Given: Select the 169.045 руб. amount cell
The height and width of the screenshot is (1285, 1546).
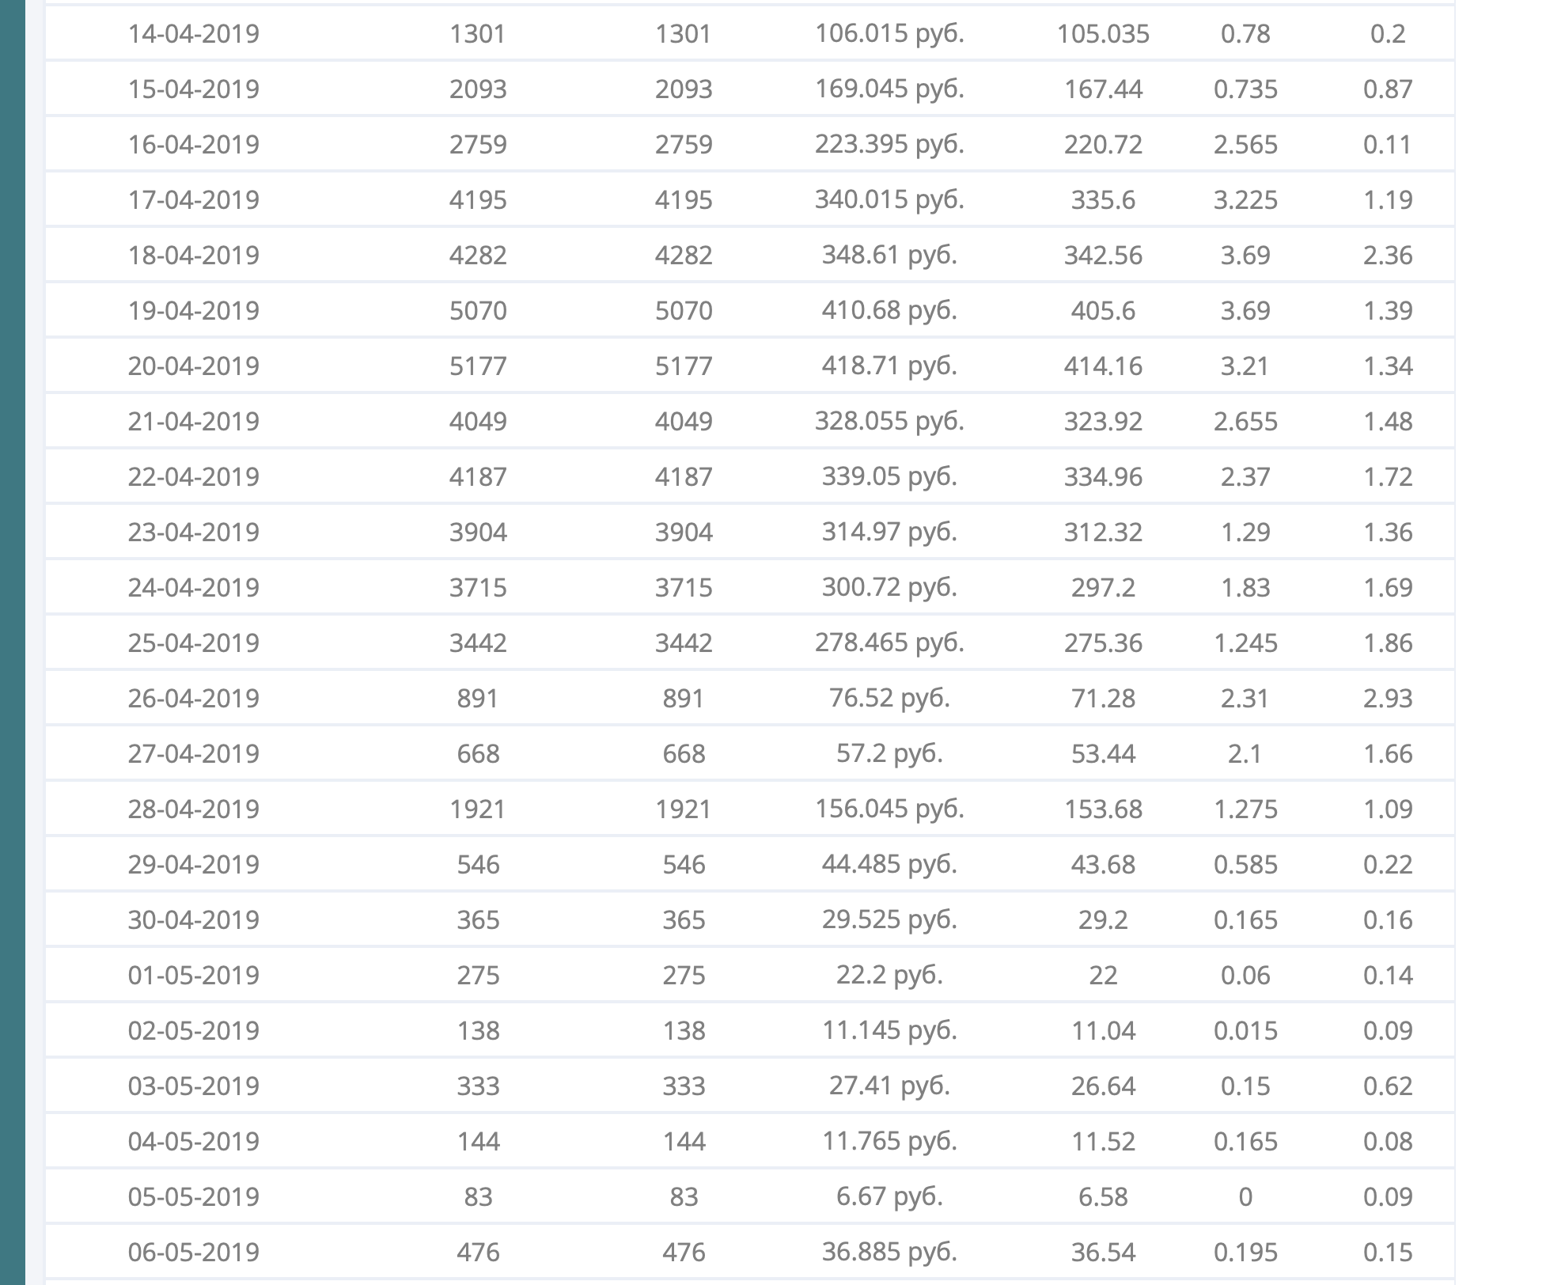Looking at the screenshot, I should (889, 89).
